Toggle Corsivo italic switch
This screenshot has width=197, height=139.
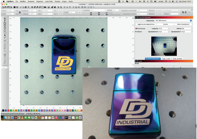coord(91,15)
